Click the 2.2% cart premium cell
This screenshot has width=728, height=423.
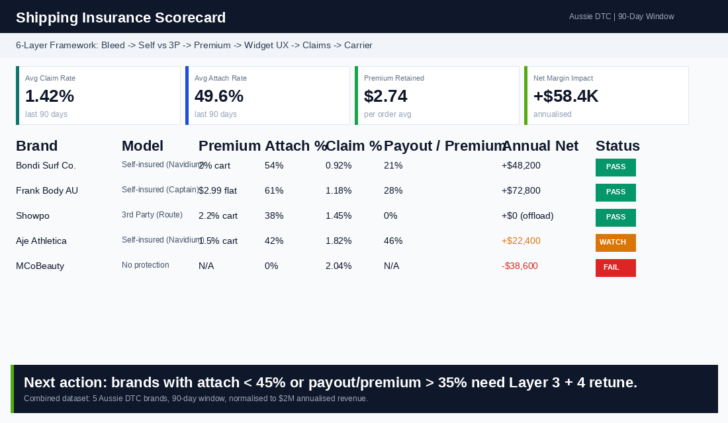tap(218, 215)
